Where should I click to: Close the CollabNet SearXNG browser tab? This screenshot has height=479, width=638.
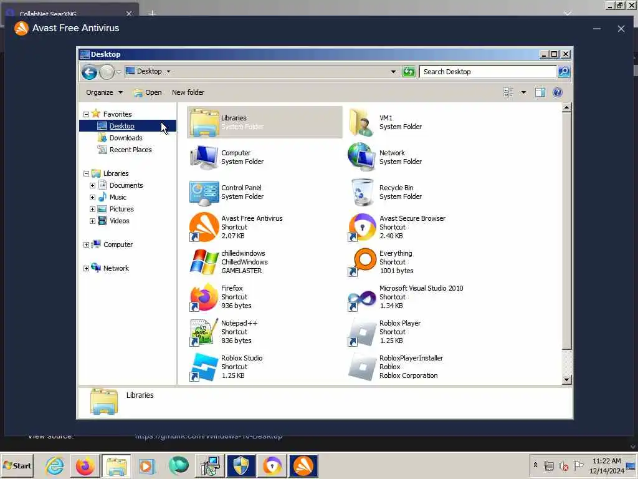pyautogui.click(x=129, y=14)
